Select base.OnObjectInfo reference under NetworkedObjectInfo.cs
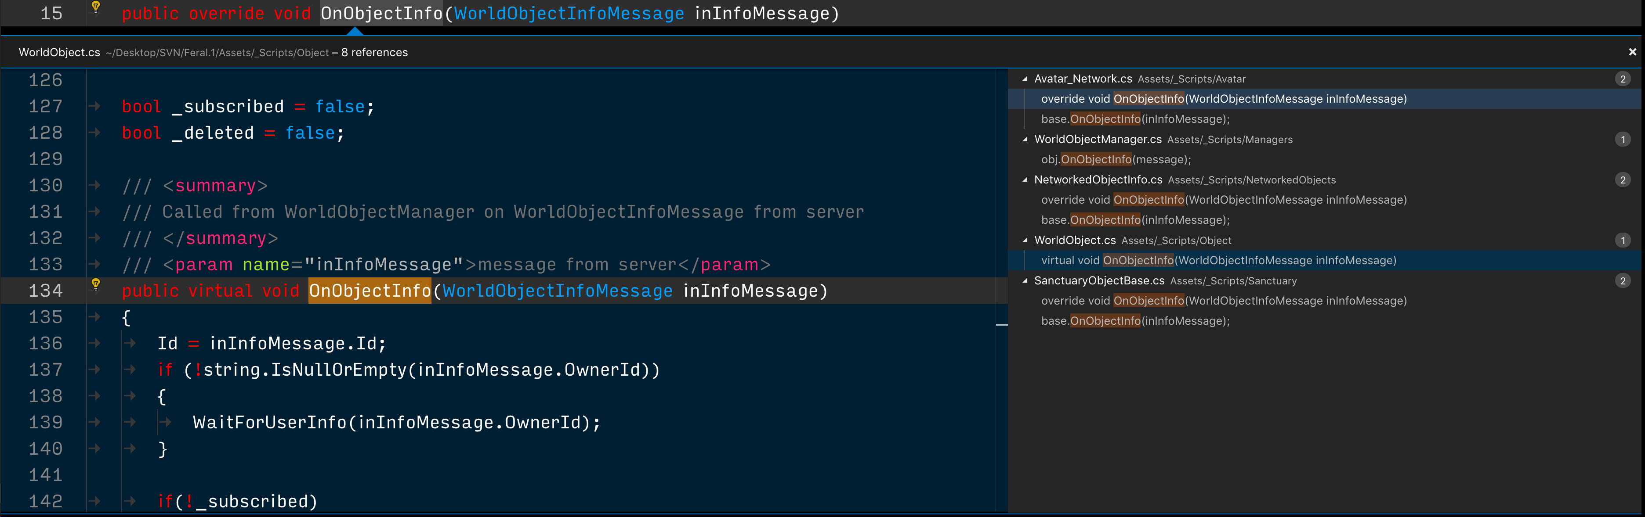Screen dimensions: 1645x517 [1324, 220]
